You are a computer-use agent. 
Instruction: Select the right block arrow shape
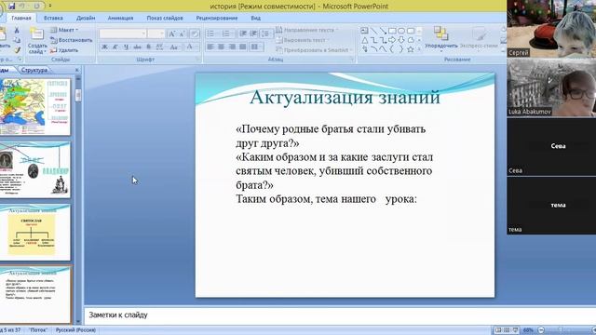392,40
